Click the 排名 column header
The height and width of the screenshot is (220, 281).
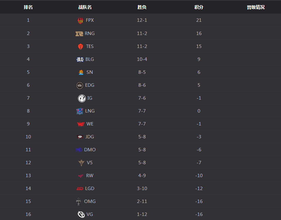pyautogui.click(x=28, y=7)
